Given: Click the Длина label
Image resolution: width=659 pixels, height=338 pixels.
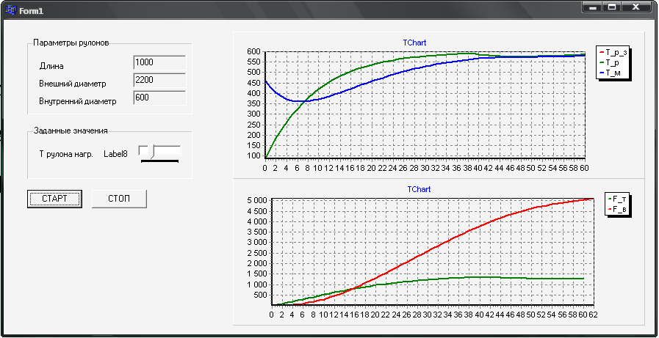Looking at the screenshot, I should (x=51, y=66).
